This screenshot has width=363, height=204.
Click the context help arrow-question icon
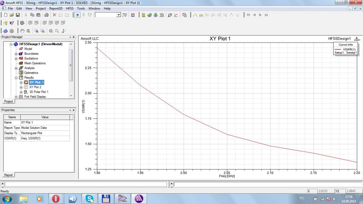[12, 23]
